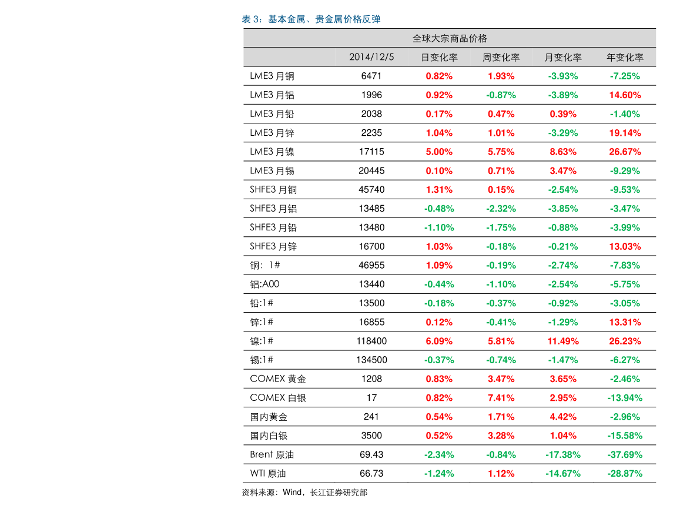Select the 4.42% monthly change value
The height and width of the screenshot is (509, 700).
coord(563,417)
